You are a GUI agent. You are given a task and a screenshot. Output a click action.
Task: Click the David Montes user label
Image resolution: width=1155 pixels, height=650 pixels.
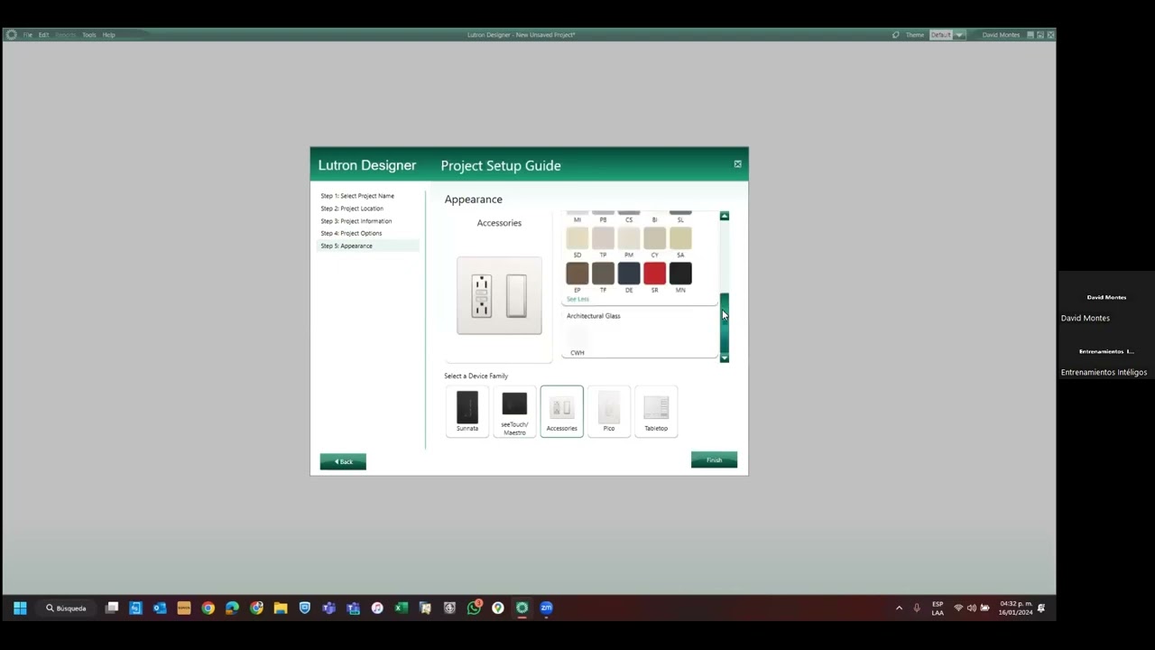pos(1001,35)
